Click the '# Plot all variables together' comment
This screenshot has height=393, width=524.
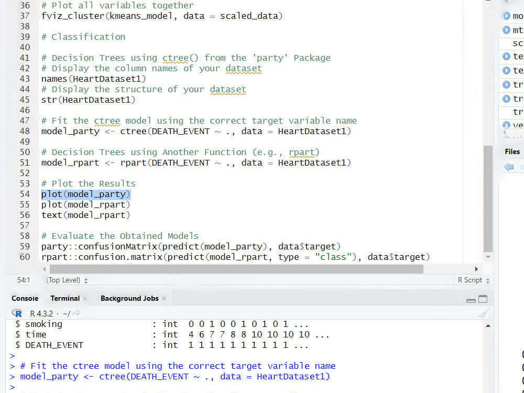pyautogui.click(x=117, y=5)
